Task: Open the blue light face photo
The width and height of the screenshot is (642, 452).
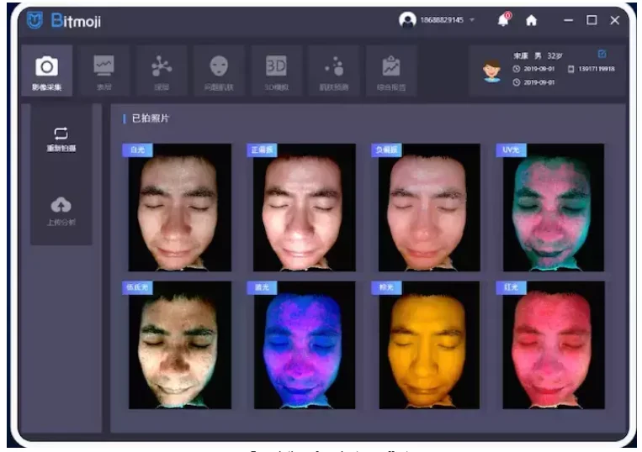Action: [x=304, y=345]
